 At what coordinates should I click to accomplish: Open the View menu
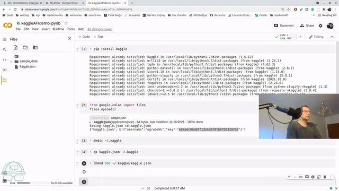(x=35, y=29)
